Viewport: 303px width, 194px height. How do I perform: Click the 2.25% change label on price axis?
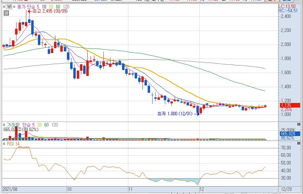click(287, 110)
